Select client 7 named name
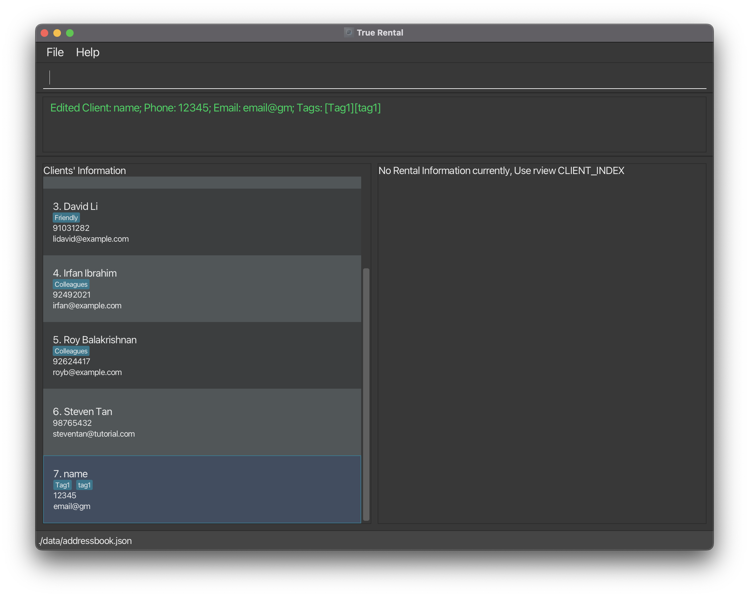Image resolution: width=749 pixels, height=597 pixels. [202, 489]
